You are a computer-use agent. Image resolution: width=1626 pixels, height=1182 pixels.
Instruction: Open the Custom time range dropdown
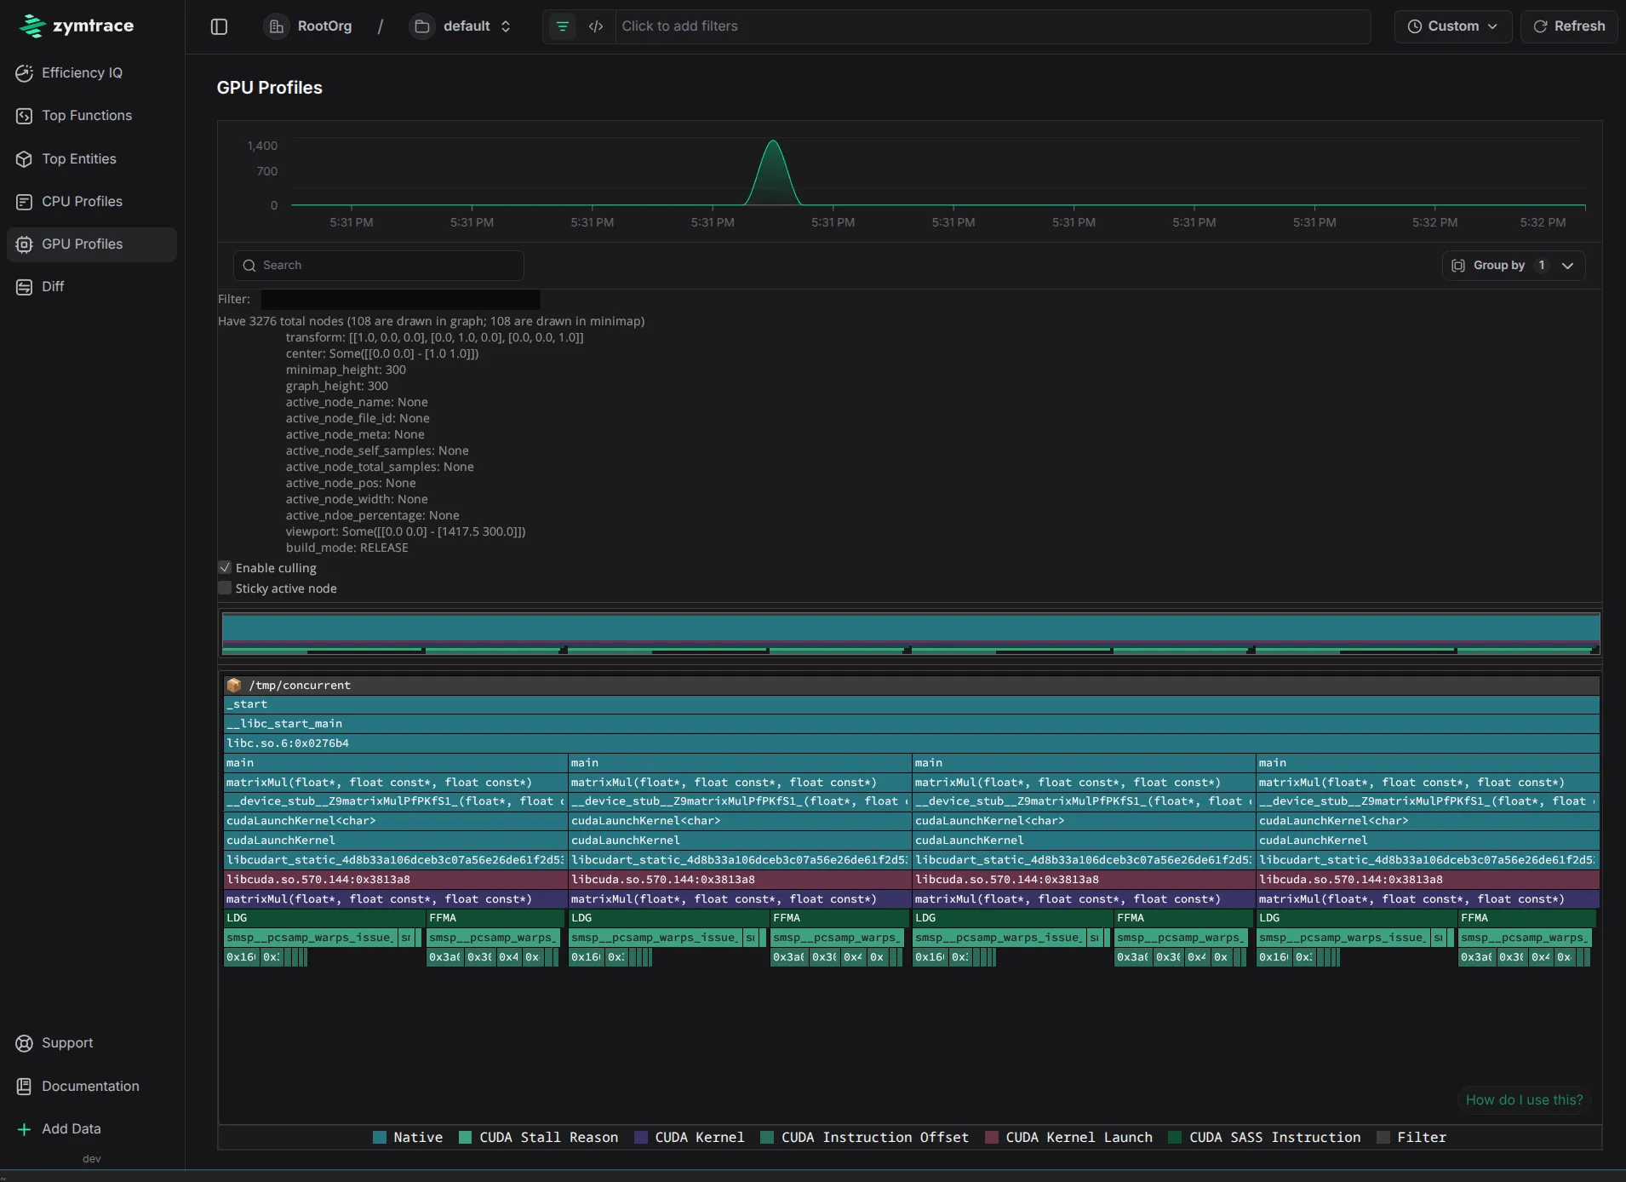[1452, 26]
